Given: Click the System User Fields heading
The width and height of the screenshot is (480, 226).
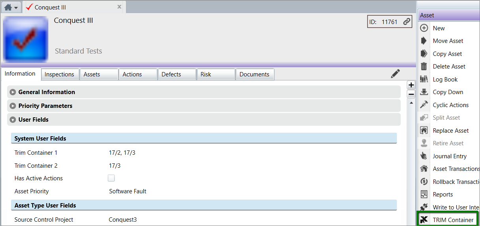Looking at the screenshot, I should coord(40,139).
